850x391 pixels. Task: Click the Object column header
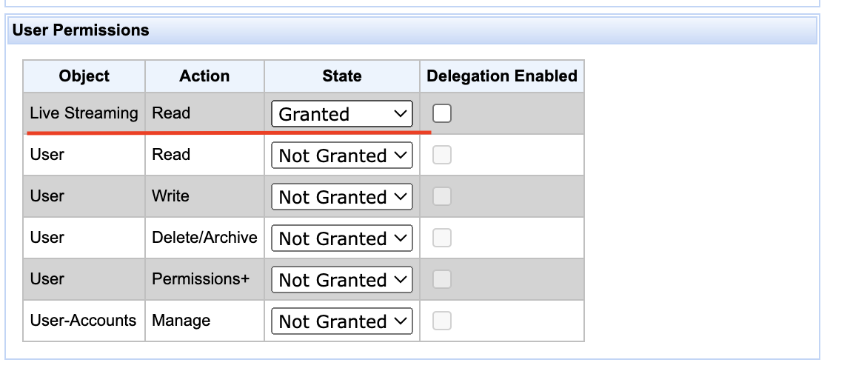click(84, 76)
